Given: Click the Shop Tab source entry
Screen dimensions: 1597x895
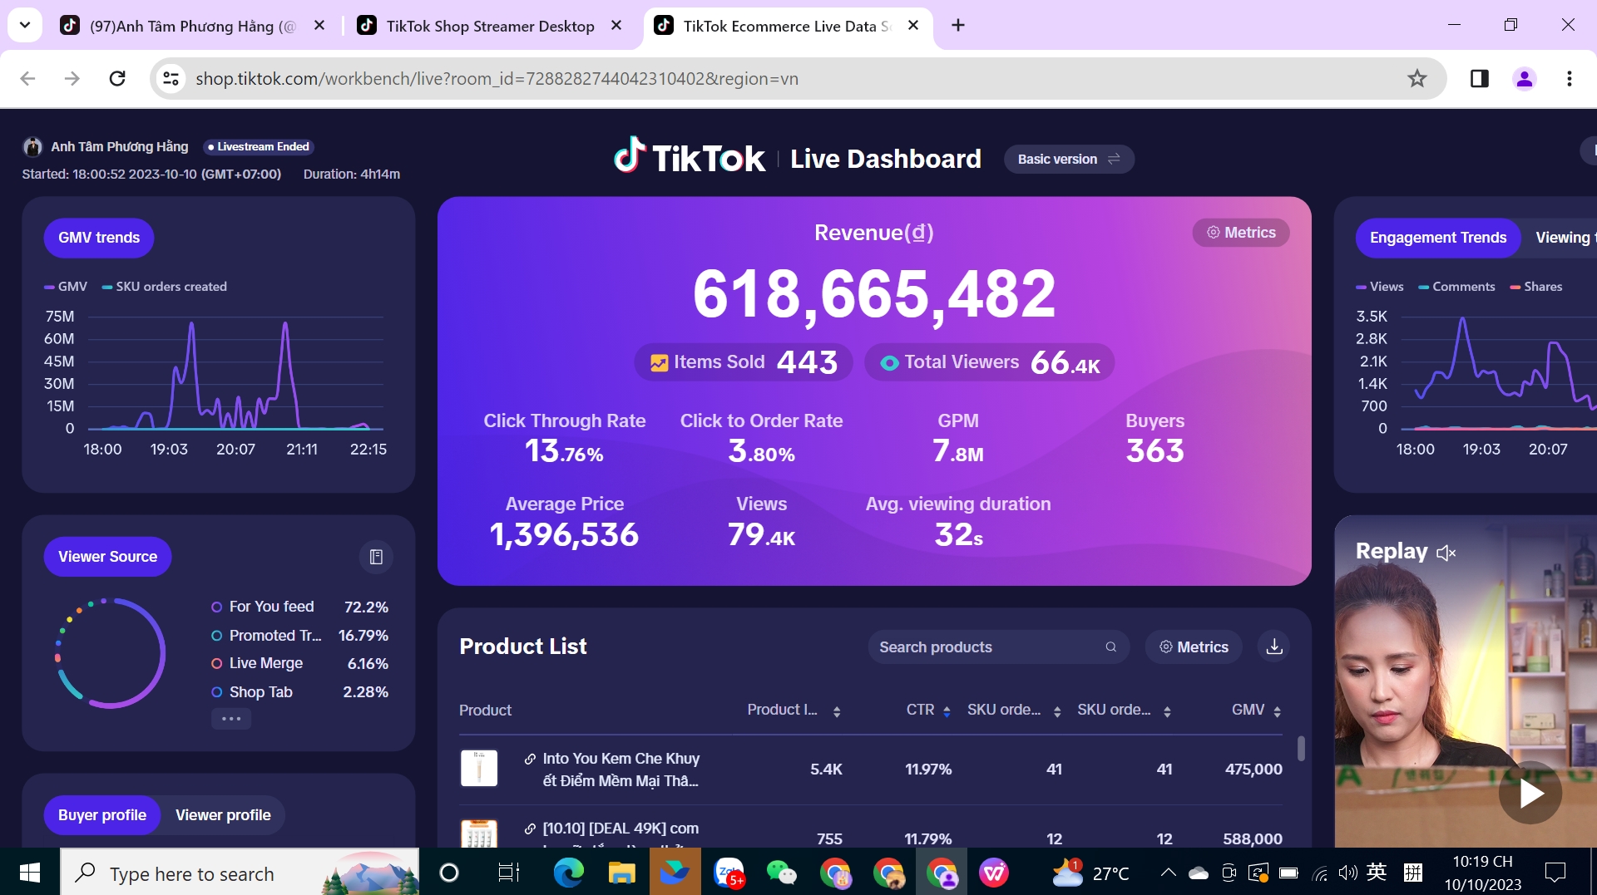Looking at the screenshot, I should pos(299,691).
